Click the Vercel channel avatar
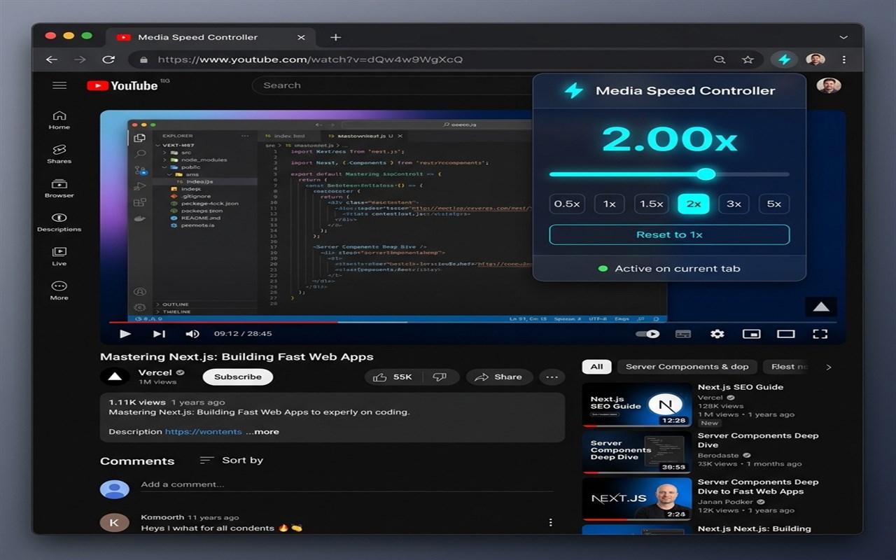The width and height of the screenshot is (896, 560). click(x=115, y=377)
